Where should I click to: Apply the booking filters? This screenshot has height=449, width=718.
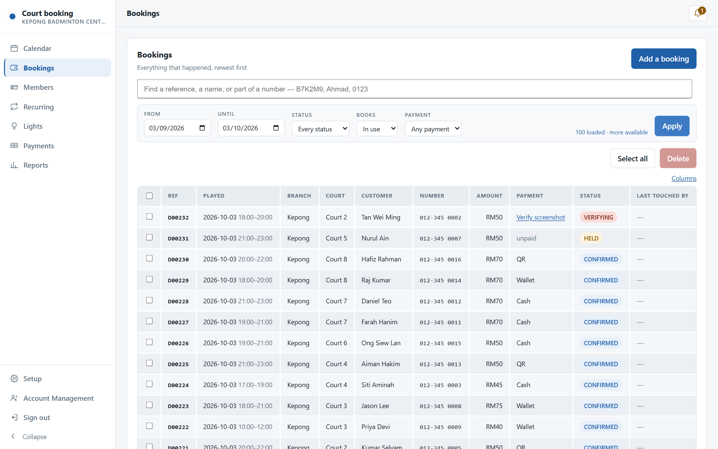672,126
